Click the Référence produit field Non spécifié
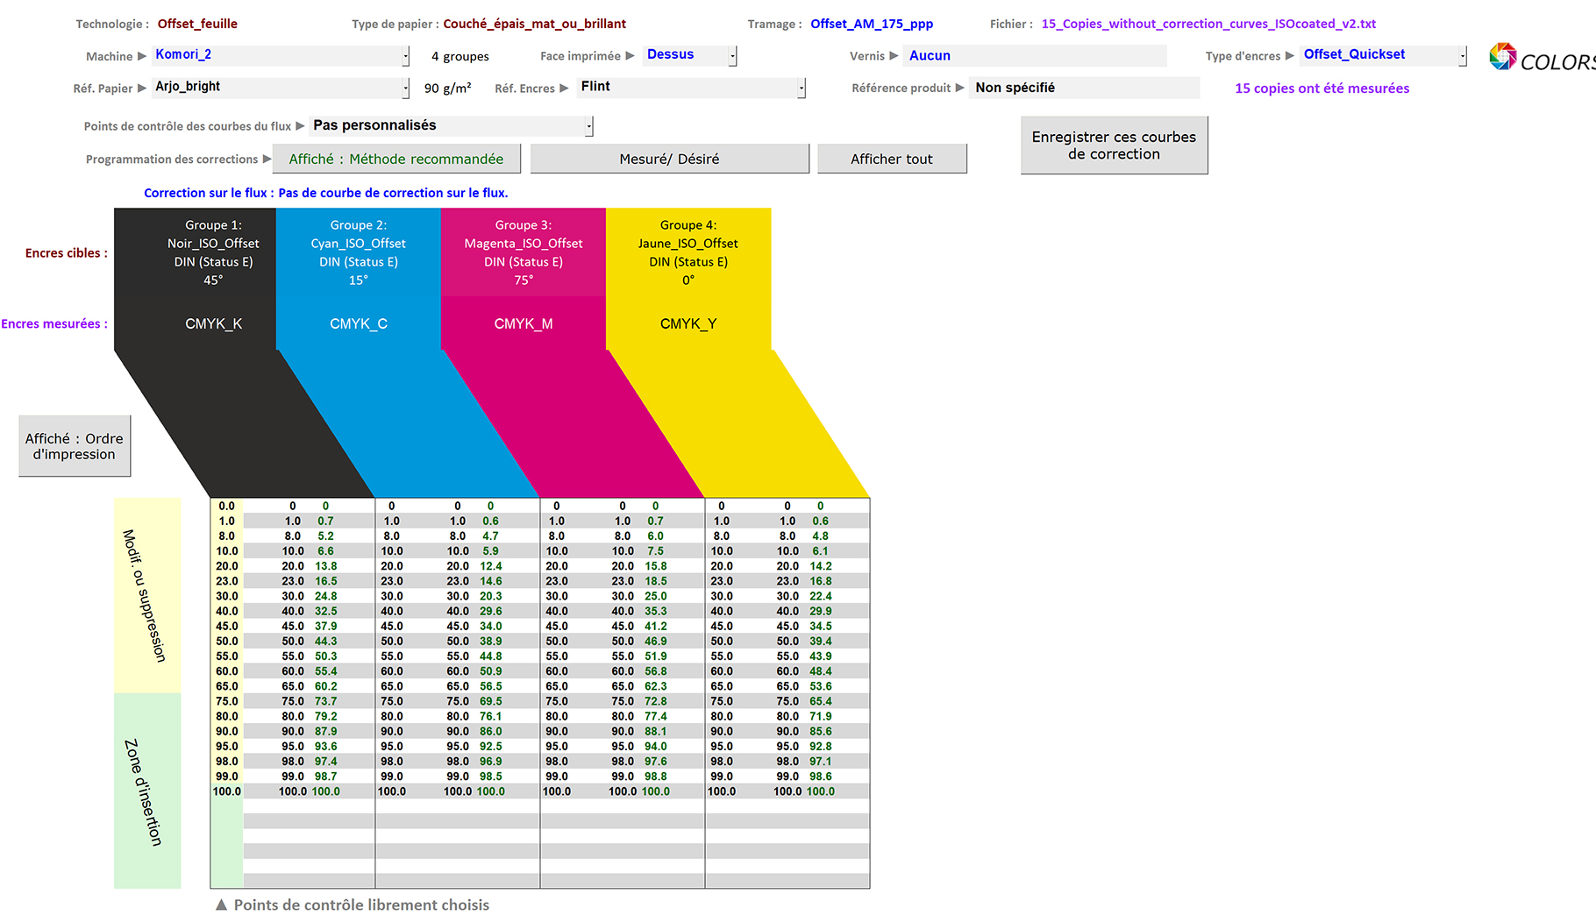Image resolution: width=1596 pixels, height=915 pixels. [x=1084, y=88]
